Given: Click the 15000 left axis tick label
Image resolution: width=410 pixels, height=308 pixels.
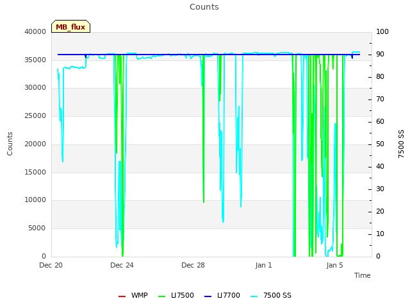Looking at the screenshot, I should point(35,172).
